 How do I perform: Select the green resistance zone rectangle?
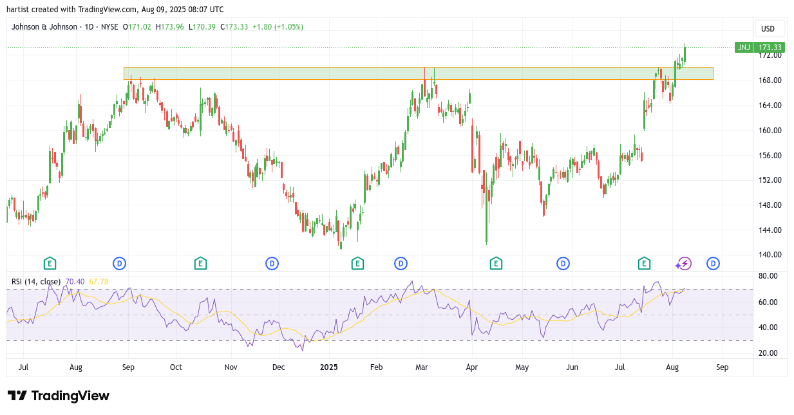(x=419, y=73)
